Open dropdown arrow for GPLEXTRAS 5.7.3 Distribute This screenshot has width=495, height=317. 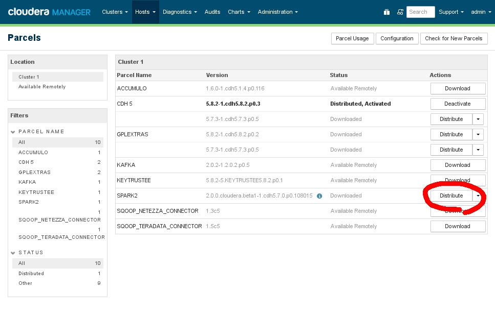point(478,150)
